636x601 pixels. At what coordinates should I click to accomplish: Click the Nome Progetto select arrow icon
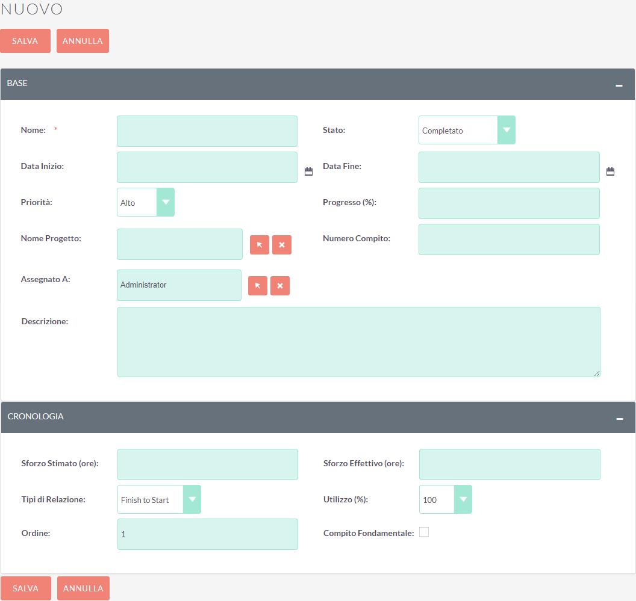point(260,245)
